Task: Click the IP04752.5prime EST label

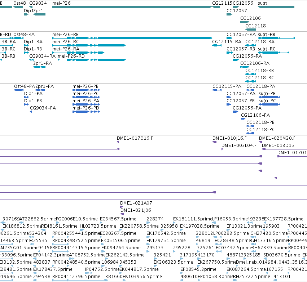Action: (x=102, y=269)
